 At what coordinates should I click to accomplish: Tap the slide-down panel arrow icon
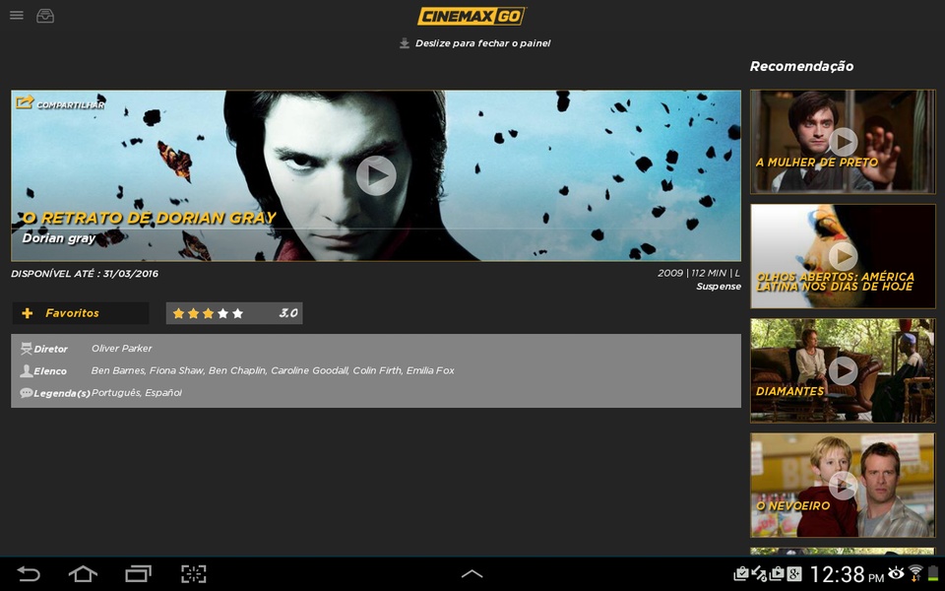coord(405,43)
